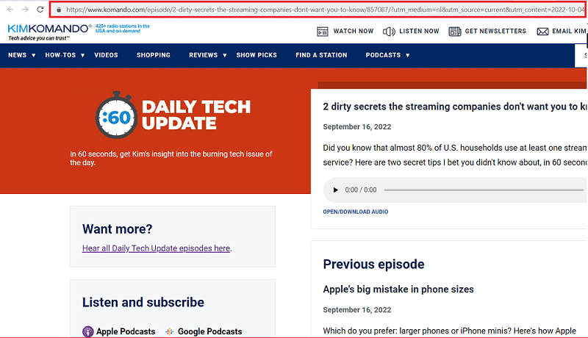This screenshot has width=588, height=338.
Task: Click the Apple Podcasts icon
Action: 87,331
